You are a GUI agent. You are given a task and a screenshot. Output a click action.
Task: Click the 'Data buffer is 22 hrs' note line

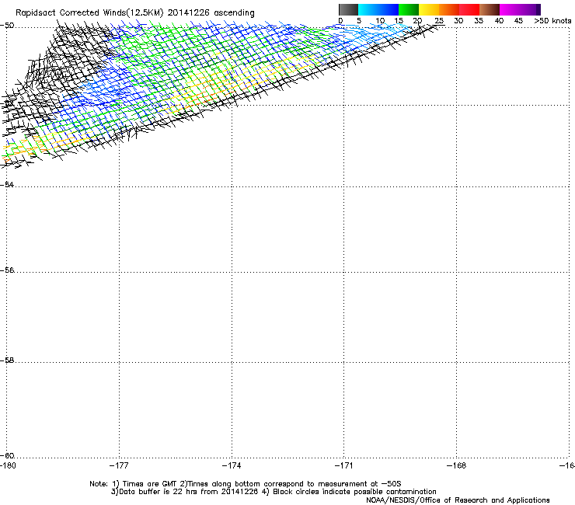coord(274,492)
